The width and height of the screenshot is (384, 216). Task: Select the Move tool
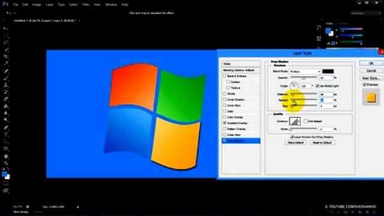[5, 29]
